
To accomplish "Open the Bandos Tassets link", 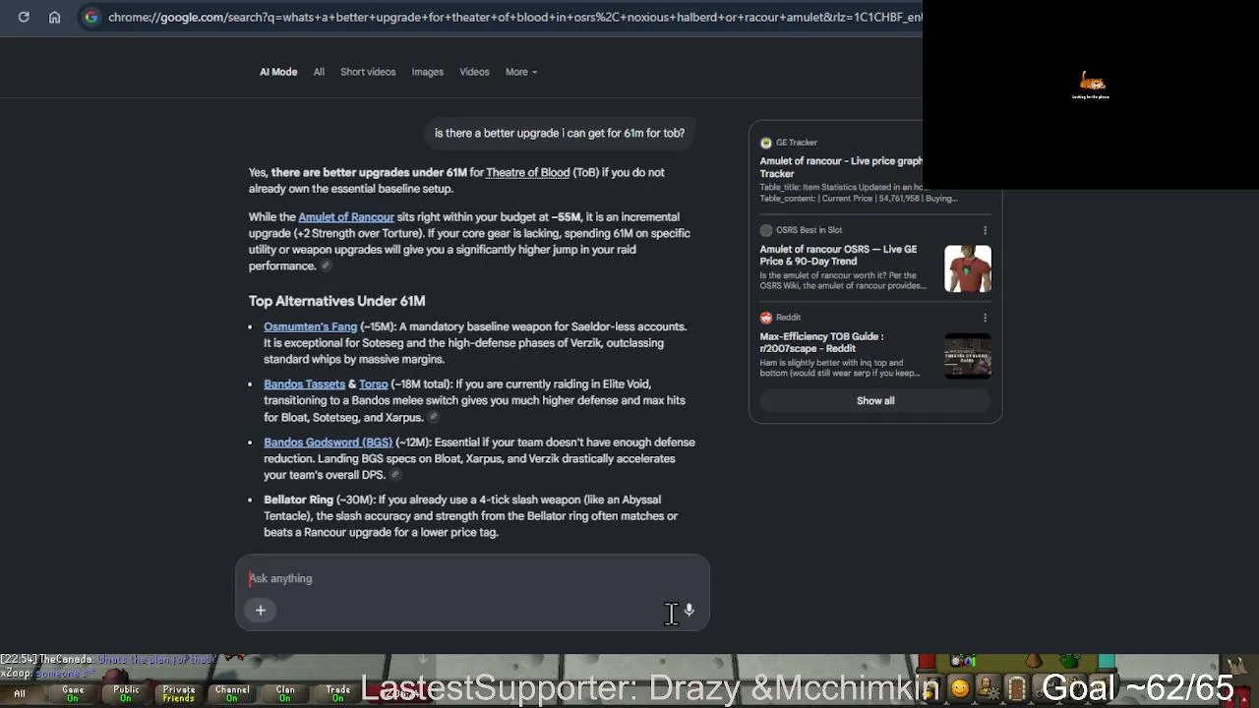I will pos(304,384).
